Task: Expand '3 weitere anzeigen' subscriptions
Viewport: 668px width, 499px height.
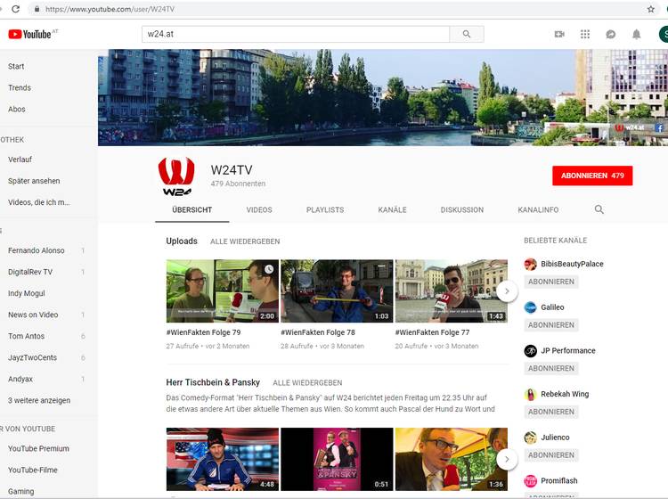Action: (x=39, y=401)
